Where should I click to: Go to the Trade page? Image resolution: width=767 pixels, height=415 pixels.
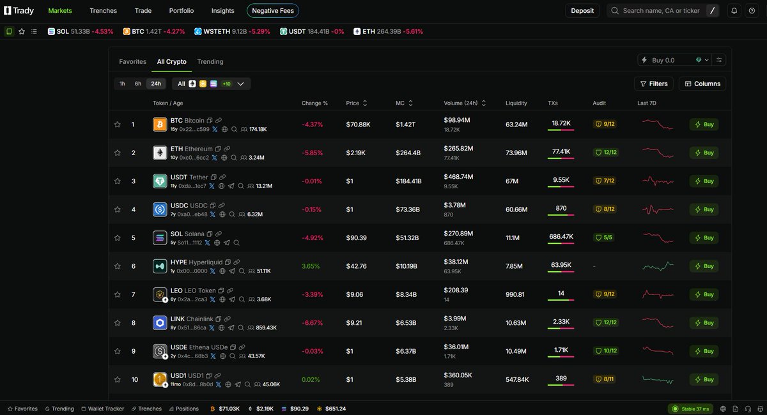pos(143,11)
